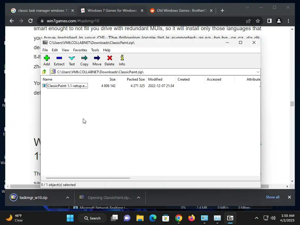This screenshot has height=225, width=300.
Task: Open the View menu
Action: click(65, 50)
